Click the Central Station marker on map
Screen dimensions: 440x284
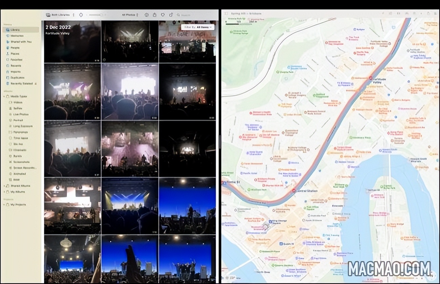[293, 191]
